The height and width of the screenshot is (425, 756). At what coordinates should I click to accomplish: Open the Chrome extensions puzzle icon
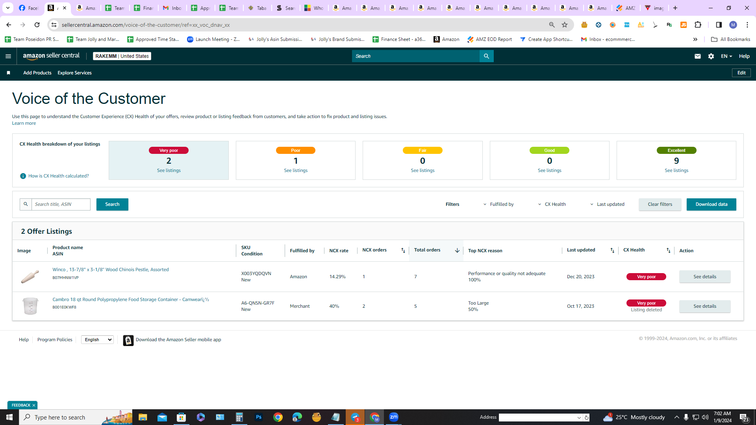[x=698, y=25]
